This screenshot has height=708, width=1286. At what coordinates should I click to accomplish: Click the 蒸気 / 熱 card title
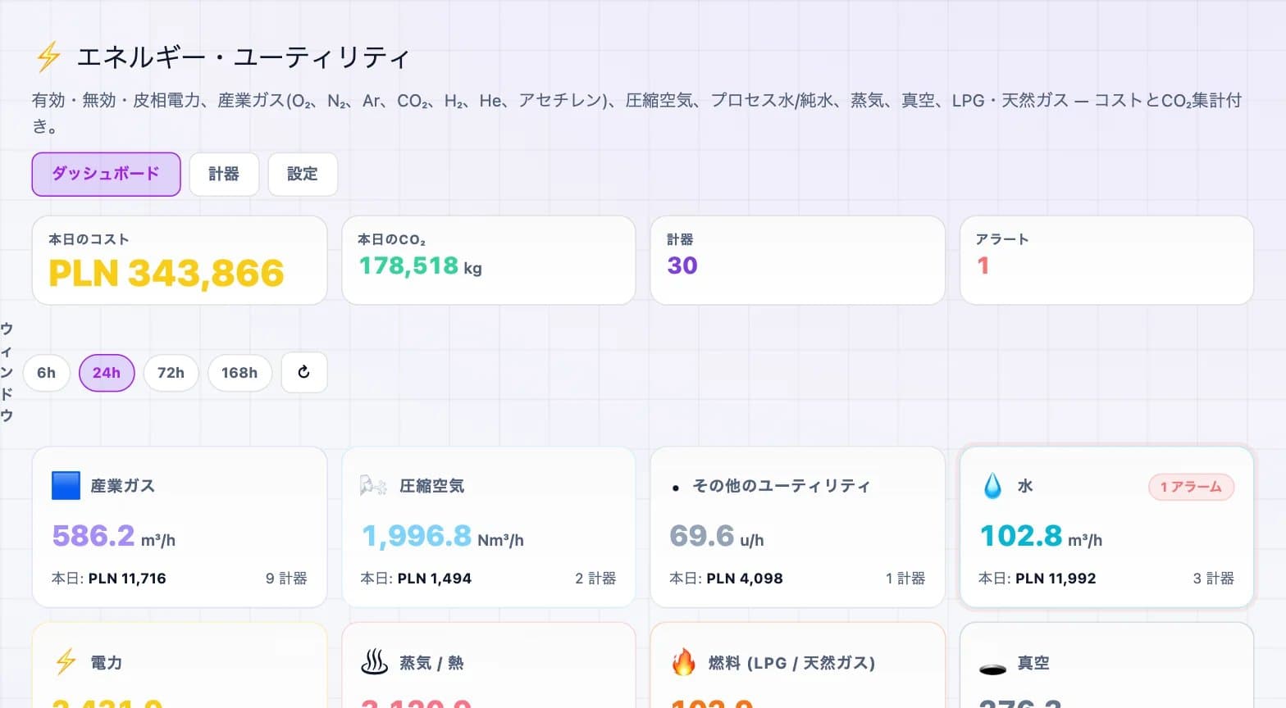[x=431, y=663]
